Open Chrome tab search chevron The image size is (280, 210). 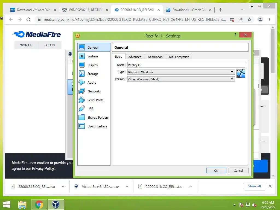242,10
